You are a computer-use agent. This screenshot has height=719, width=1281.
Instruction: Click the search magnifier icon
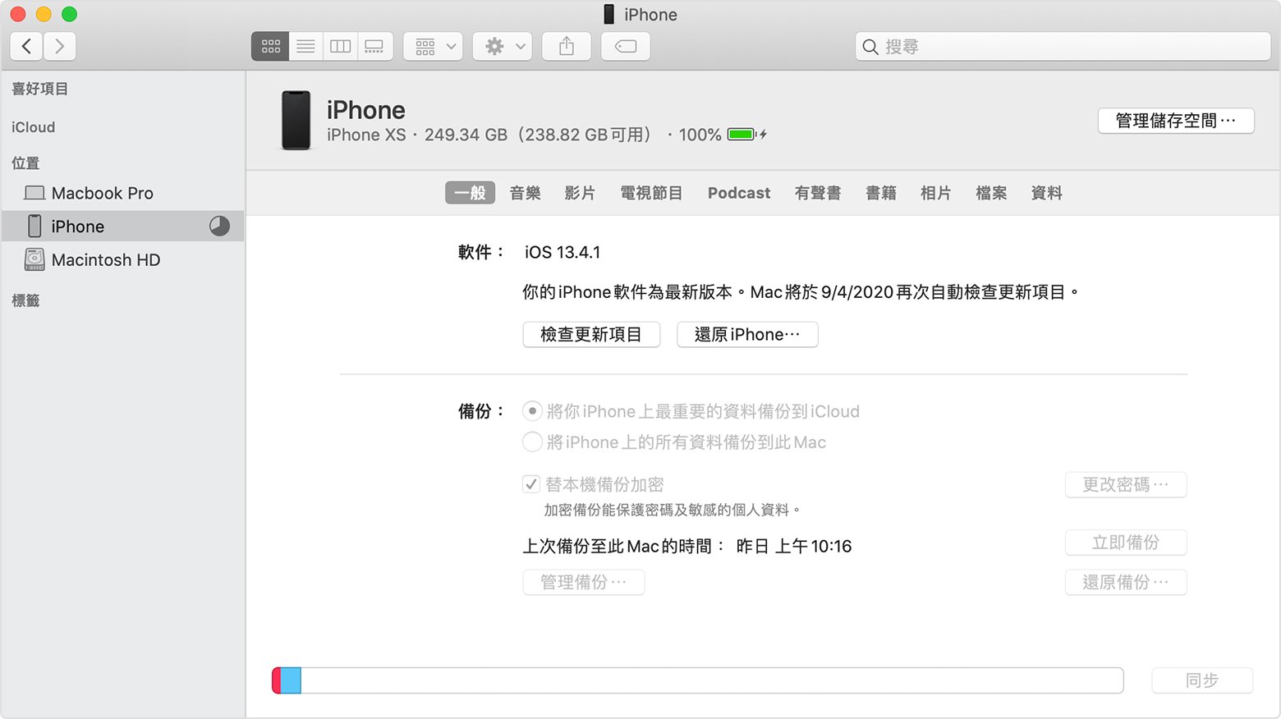click(x=870, y=47)
